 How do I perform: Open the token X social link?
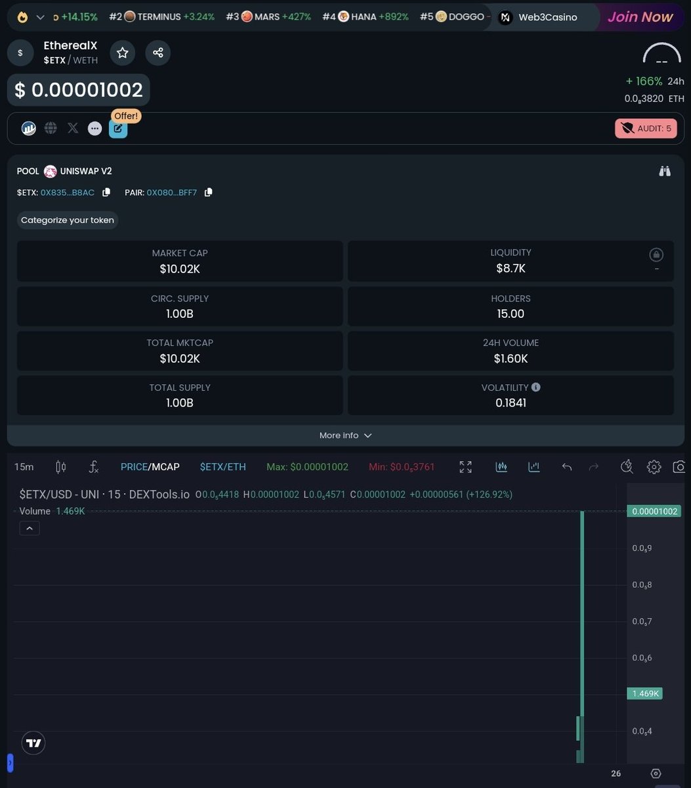pyautogui.click(x=73, y=128)
